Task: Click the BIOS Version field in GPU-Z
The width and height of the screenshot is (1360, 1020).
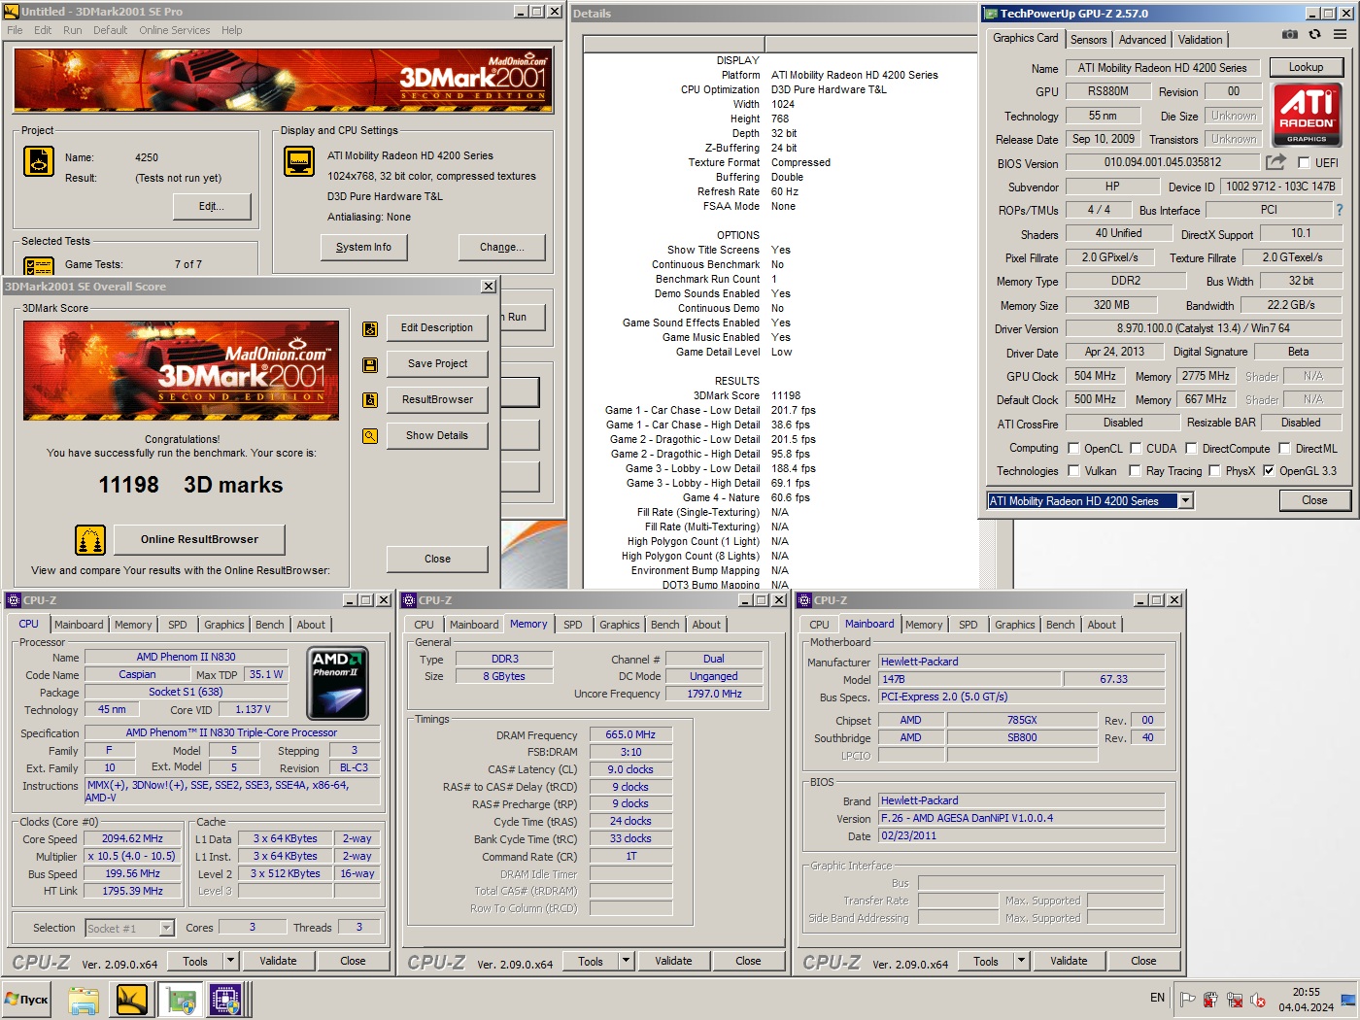Action: (1163, 162)
